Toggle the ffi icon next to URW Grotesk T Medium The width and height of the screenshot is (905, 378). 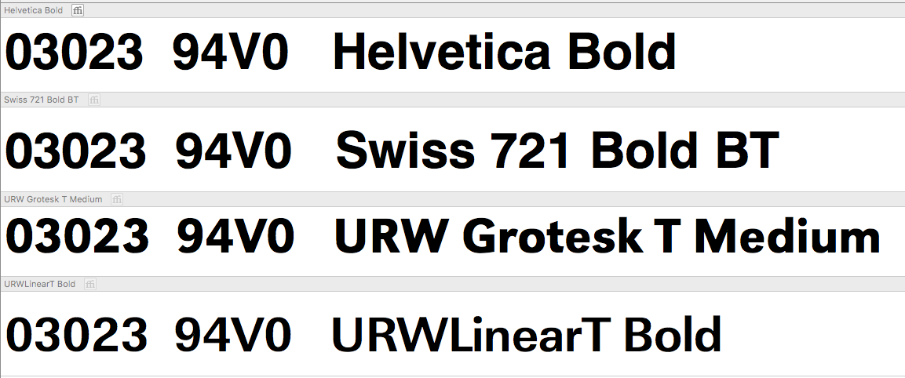click(x=117, y=200)
